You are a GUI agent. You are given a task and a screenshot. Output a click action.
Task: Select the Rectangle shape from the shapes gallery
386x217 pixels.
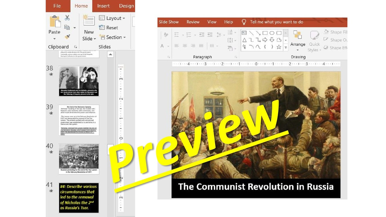pos(265,33)
